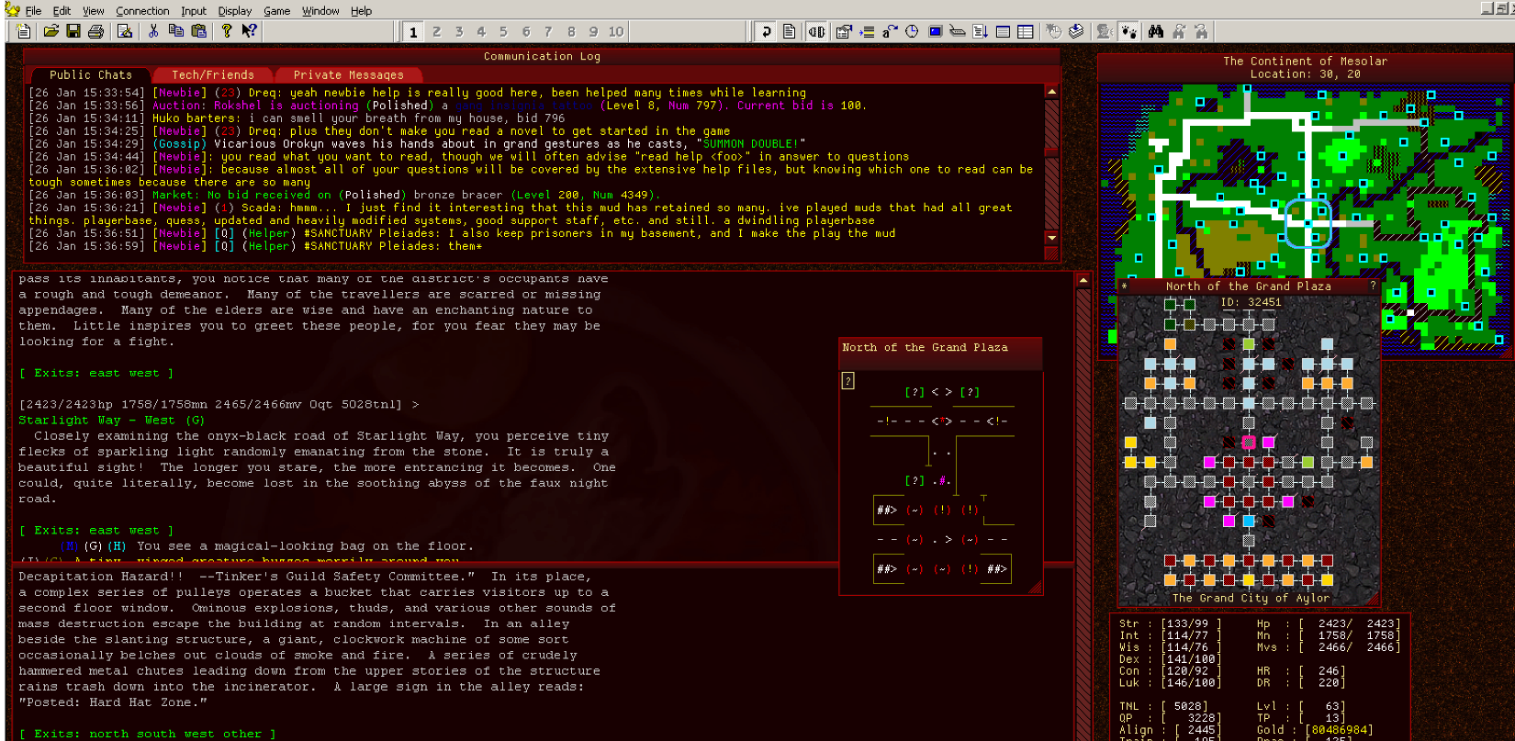The height and width of the screenshot is (741, 1515).
Task: Open the sort list icon in the toolbar
Action: coord(980,31)
